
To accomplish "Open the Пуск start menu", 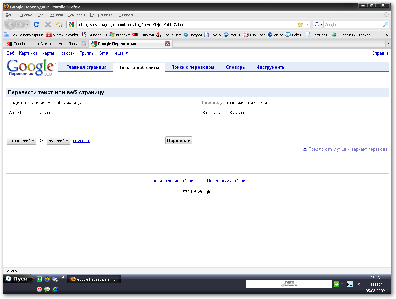I will (18, 279).
